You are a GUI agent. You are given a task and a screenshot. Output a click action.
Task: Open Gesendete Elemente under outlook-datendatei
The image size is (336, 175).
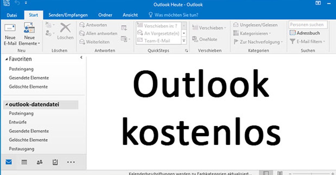point(29,131)
